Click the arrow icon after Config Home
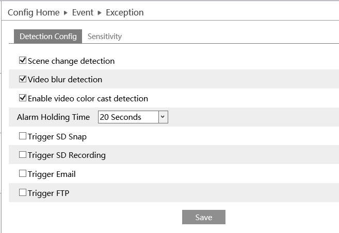339x233 pixels. point(66,13)
